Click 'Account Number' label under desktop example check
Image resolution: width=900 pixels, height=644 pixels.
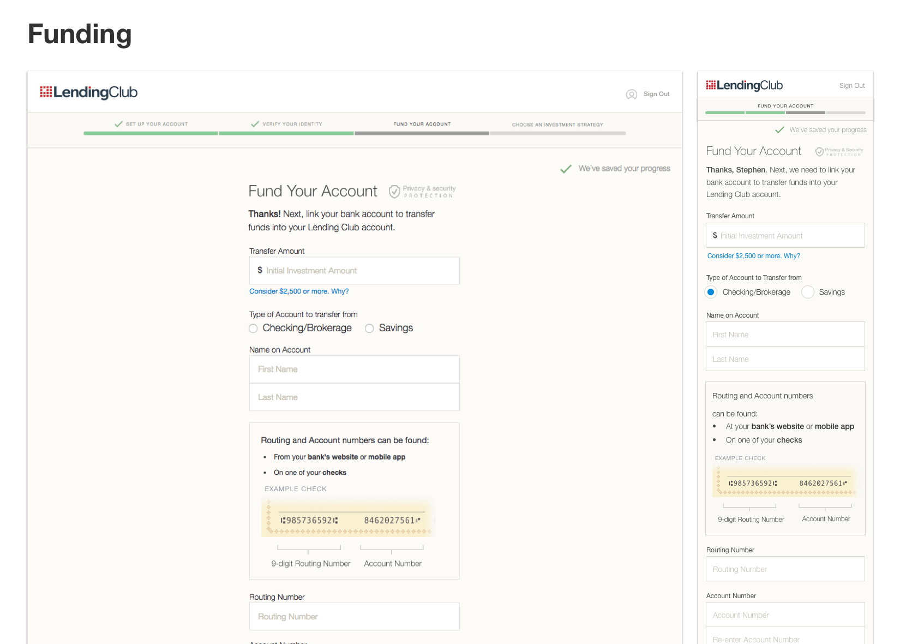[393, 564]
